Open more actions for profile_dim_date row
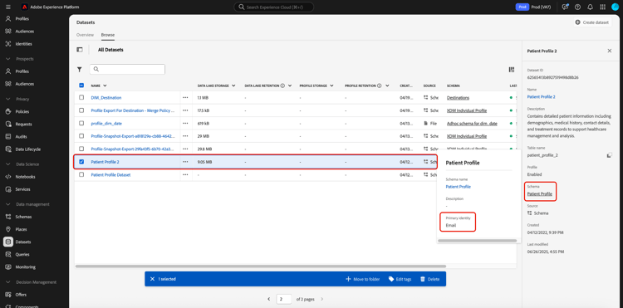The width and height of the screenshot is (623, 308). coord(185,124)
